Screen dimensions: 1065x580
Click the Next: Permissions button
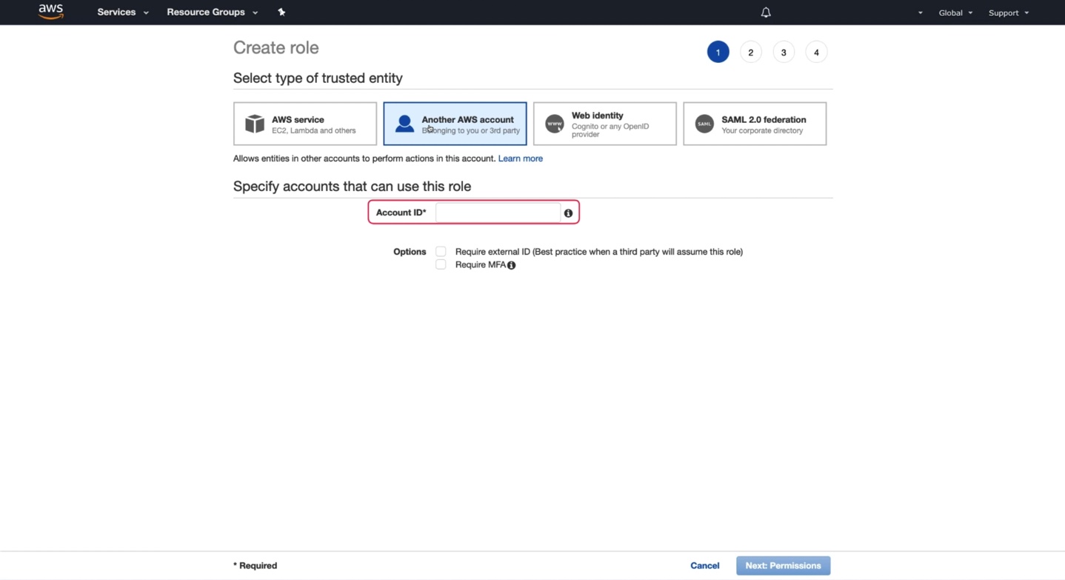(x=783, y=565)
